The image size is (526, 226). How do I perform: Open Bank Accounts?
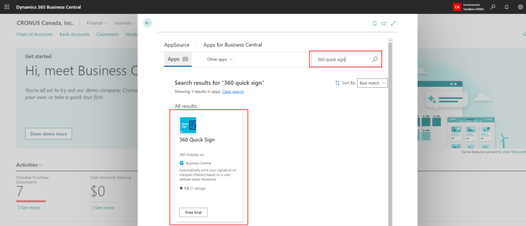(74, 34)
